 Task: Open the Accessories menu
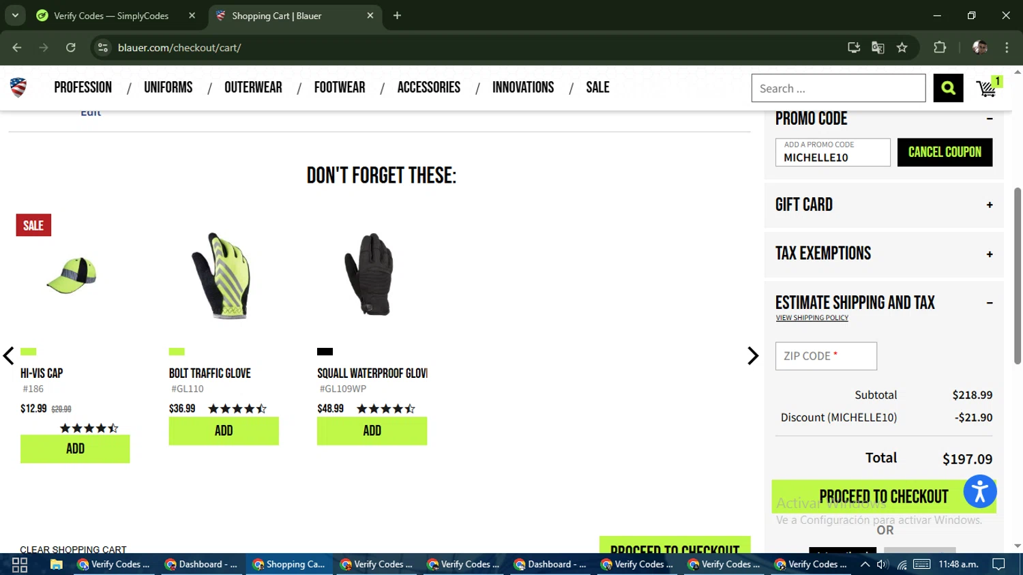tap(428, 87)
